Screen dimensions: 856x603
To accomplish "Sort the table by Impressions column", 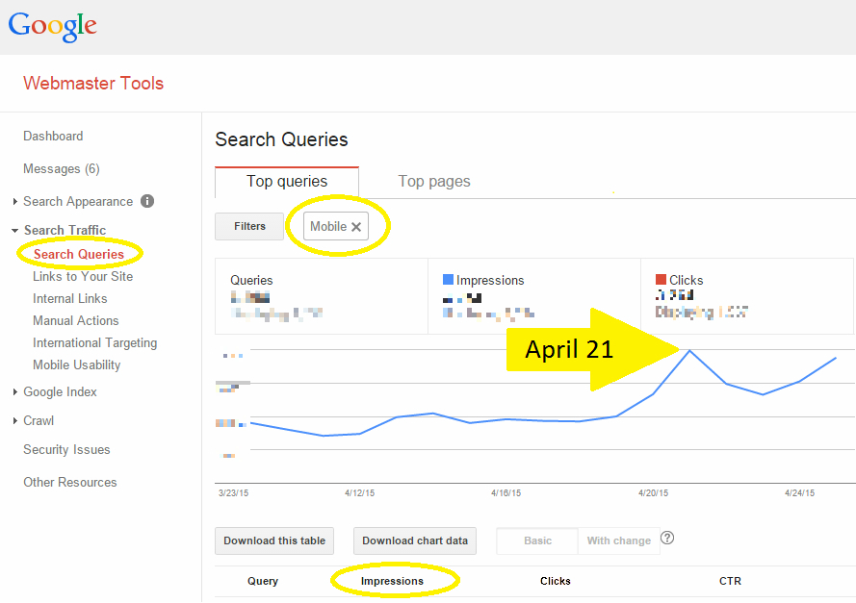I will 392,581.
